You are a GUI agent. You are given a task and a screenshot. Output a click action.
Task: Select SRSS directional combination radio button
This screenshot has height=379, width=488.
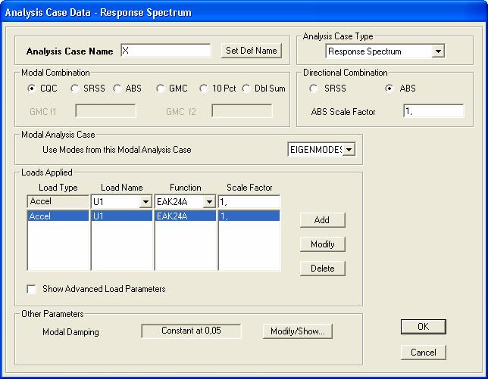pyautogui.click(x=314, y=89)
